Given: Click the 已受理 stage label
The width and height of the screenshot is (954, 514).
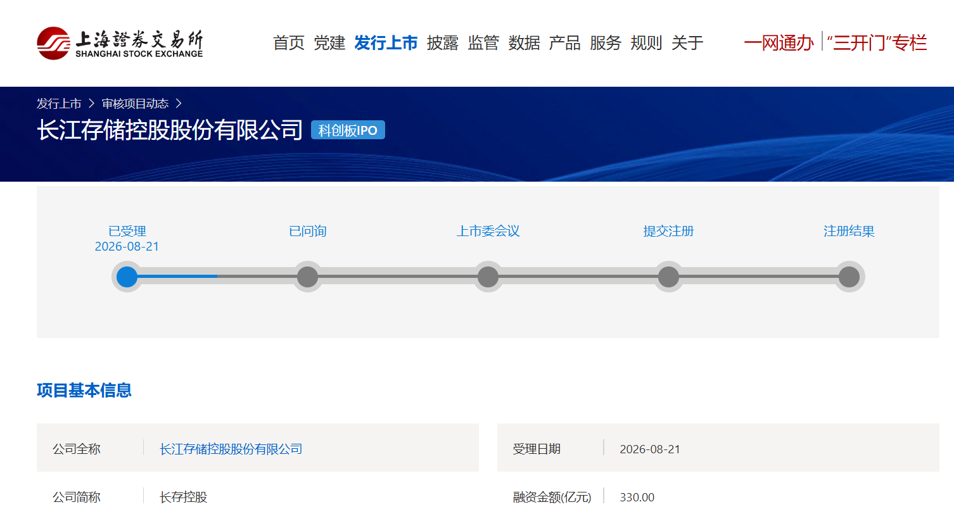Looking at the screenshot, I should (127, 231).
